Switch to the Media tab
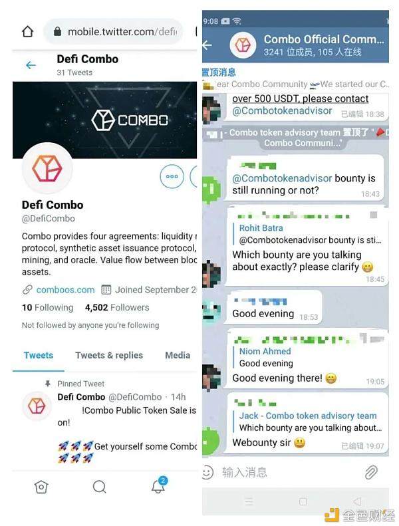This screenshot has width=399, height=526. tap(178, 355)
